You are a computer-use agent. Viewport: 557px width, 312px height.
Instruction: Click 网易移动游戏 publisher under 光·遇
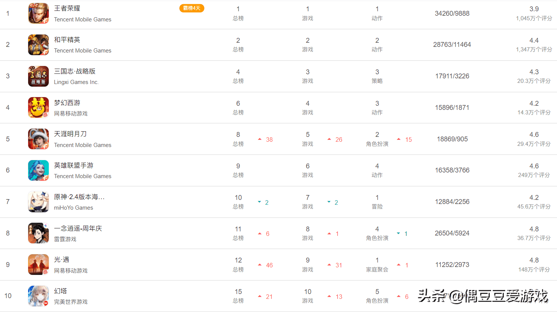[71, 271]
